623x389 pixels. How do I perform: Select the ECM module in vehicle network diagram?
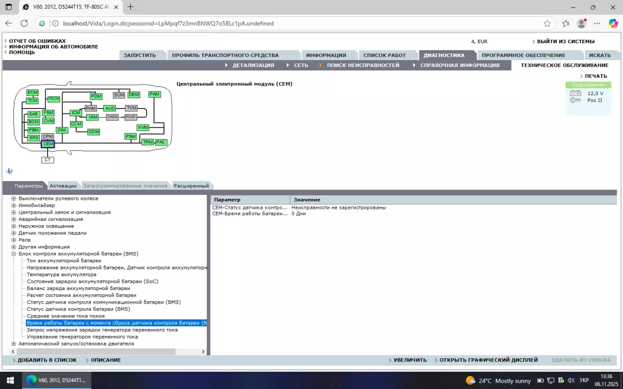click(x=32, y=92)
